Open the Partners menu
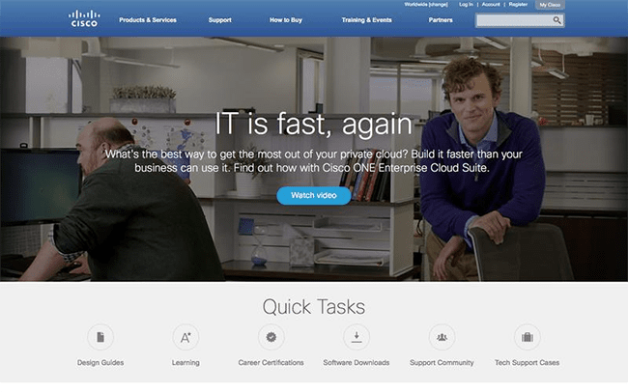 coord(441,20)
